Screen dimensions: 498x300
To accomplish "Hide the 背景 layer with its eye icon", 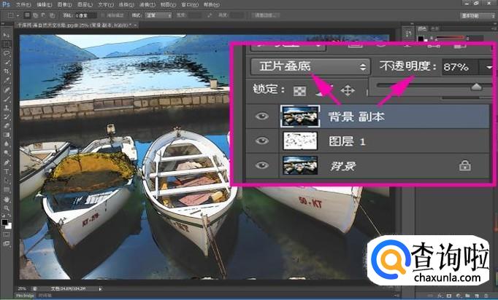I will pos(263,166).
